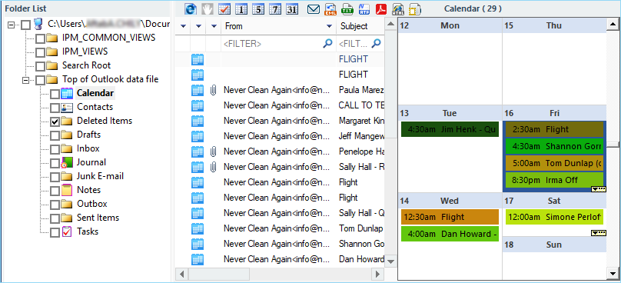Open the 2:30am Flight event on Friday
Screen dimensions: 621x283
pos(554,129)
